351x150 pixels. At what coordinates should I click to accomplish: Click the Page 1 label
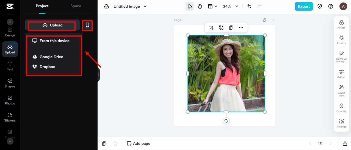[x=179, y=20]
